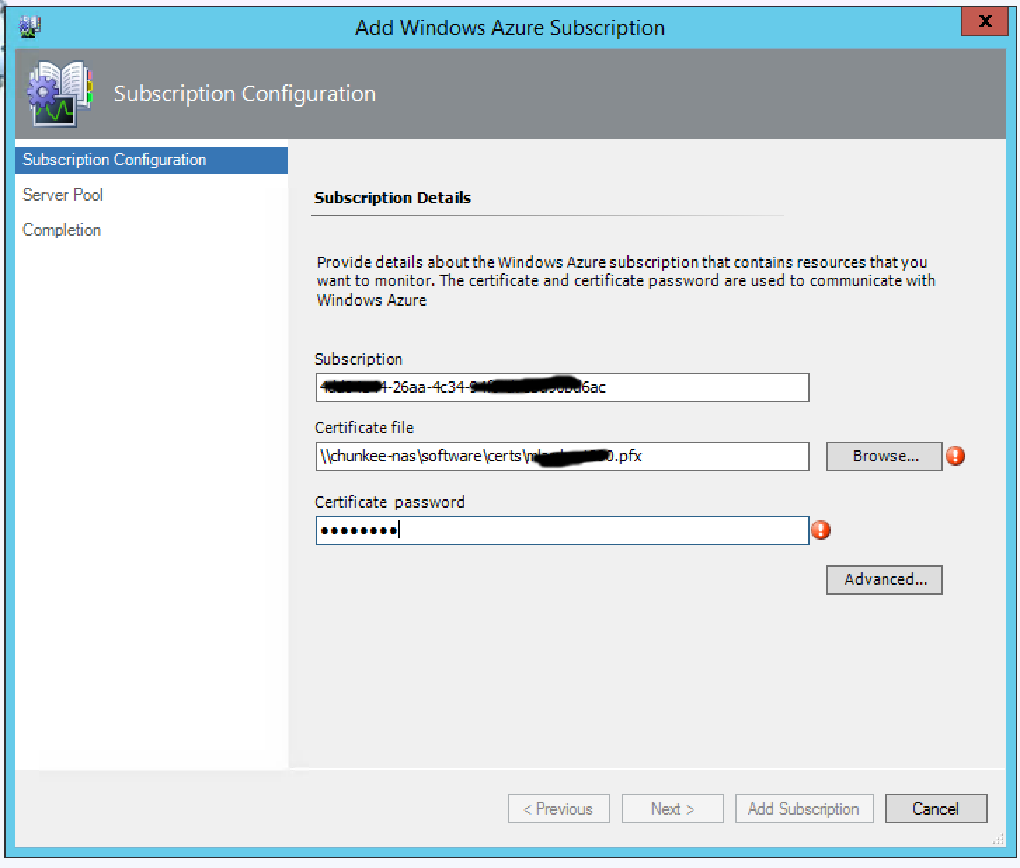Click the error icon beside password field
1020x868 pixels.
pyautogui.click(x=820, y=530)
